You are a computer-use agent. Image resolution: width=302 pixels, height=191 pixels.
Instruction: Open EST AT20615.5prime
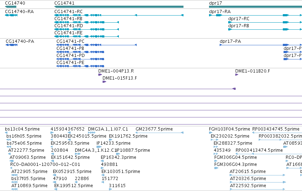248,172
